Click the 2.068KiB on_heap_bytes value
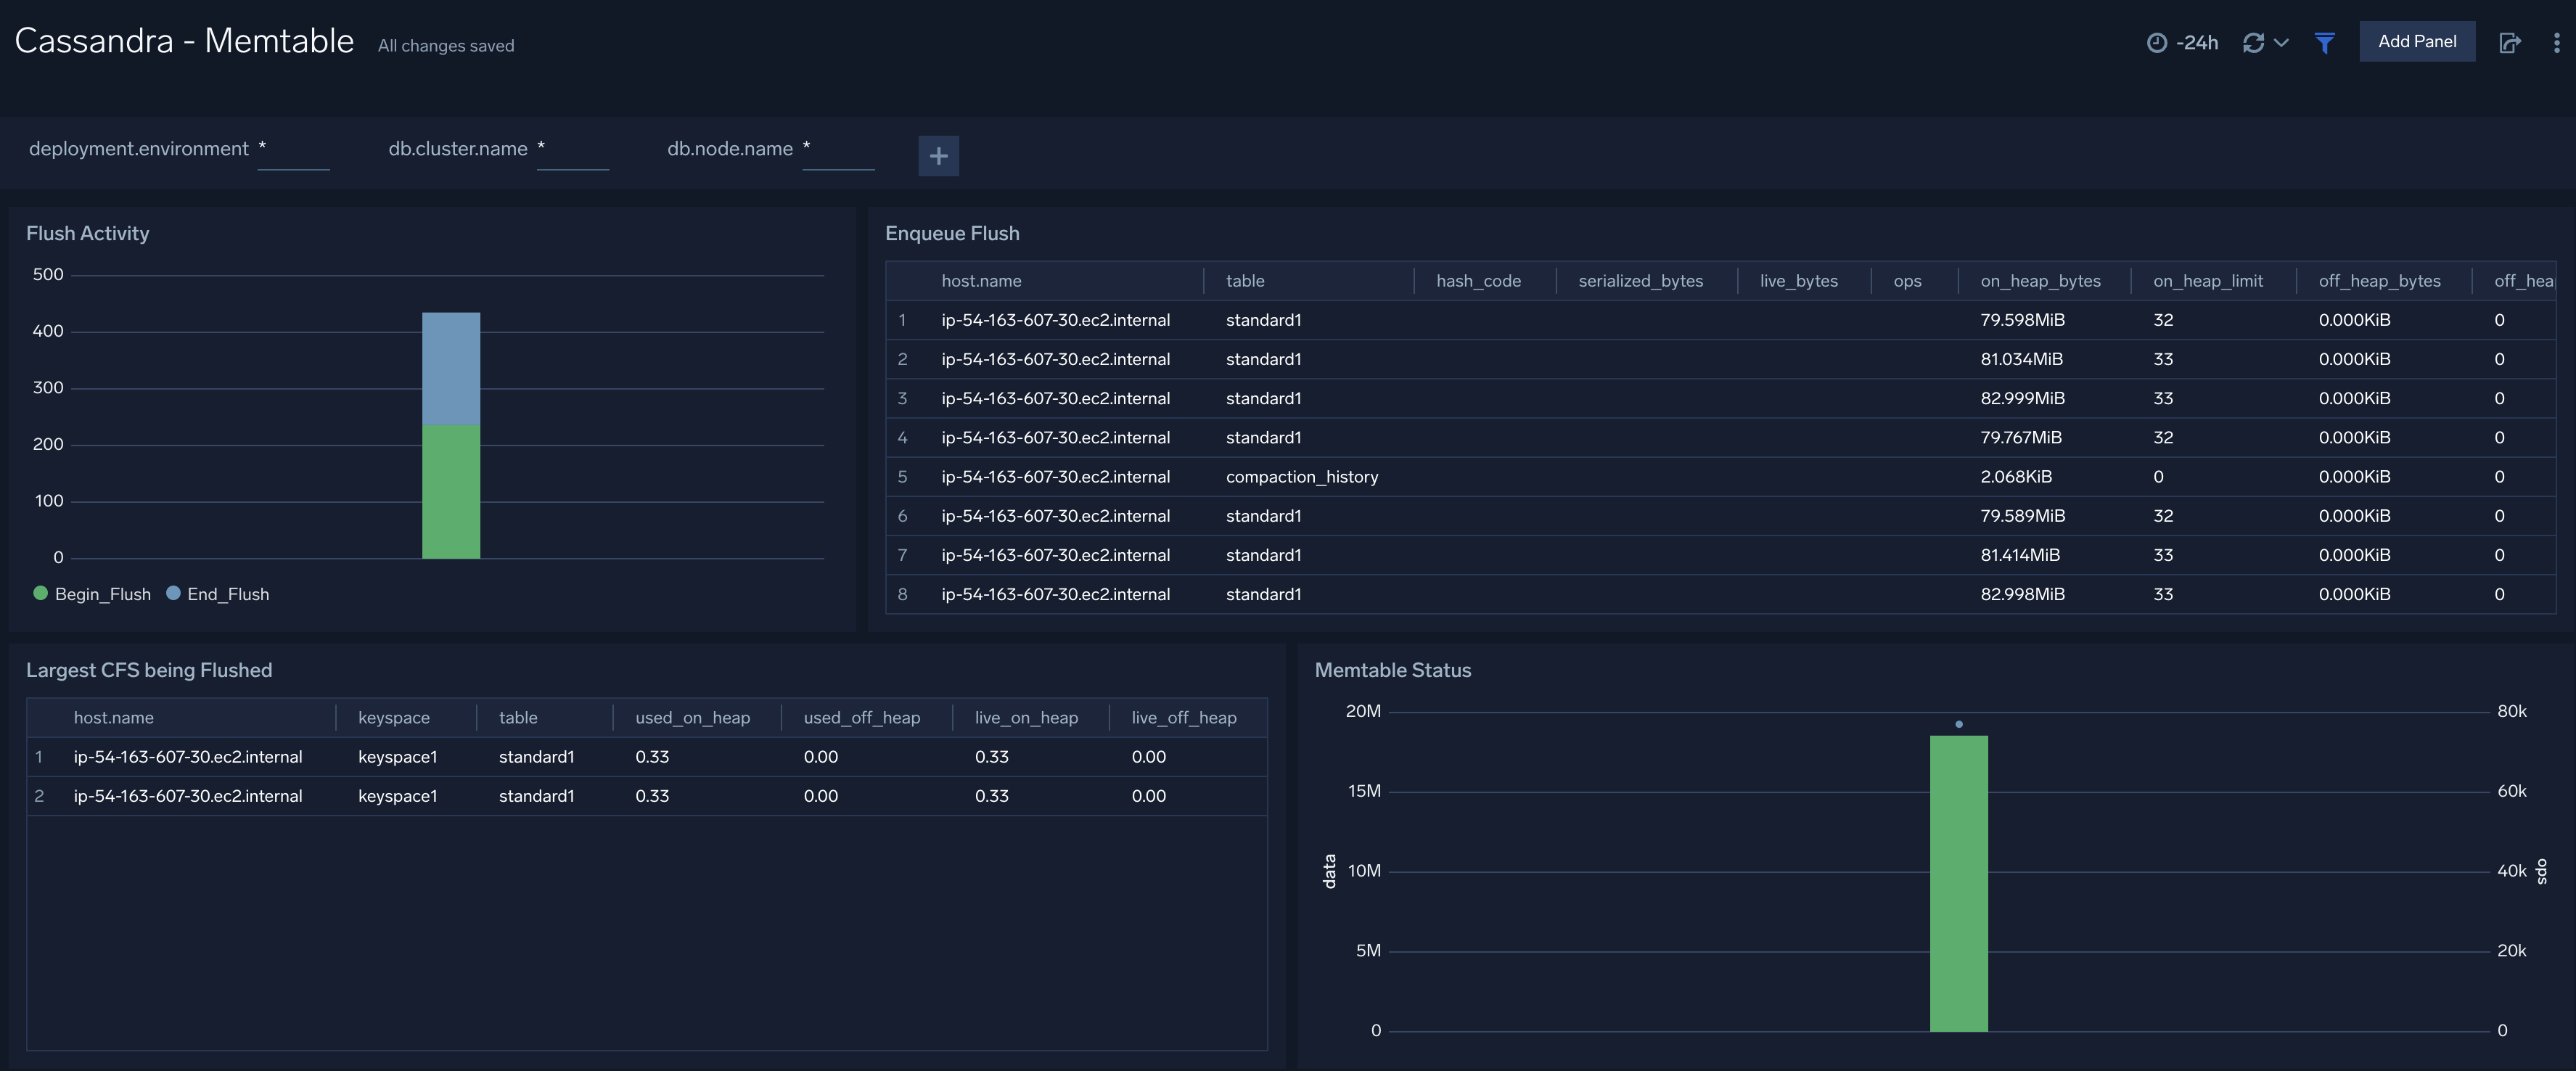This screenshot has height=1071, width=2576. [x=2015, y=476]
